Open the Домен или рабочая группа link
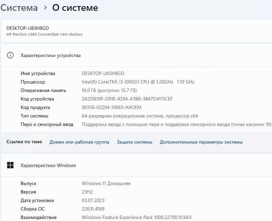 point(79,142)
